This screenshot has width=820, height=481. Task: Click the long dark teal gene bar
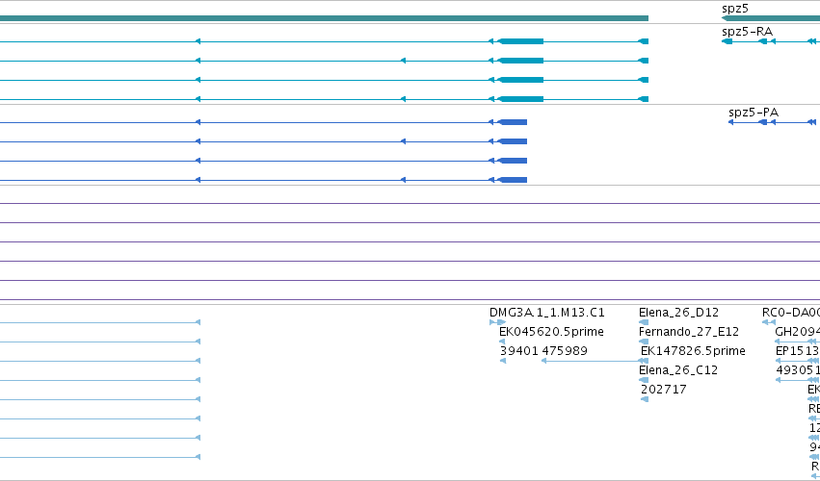(324, 18)
